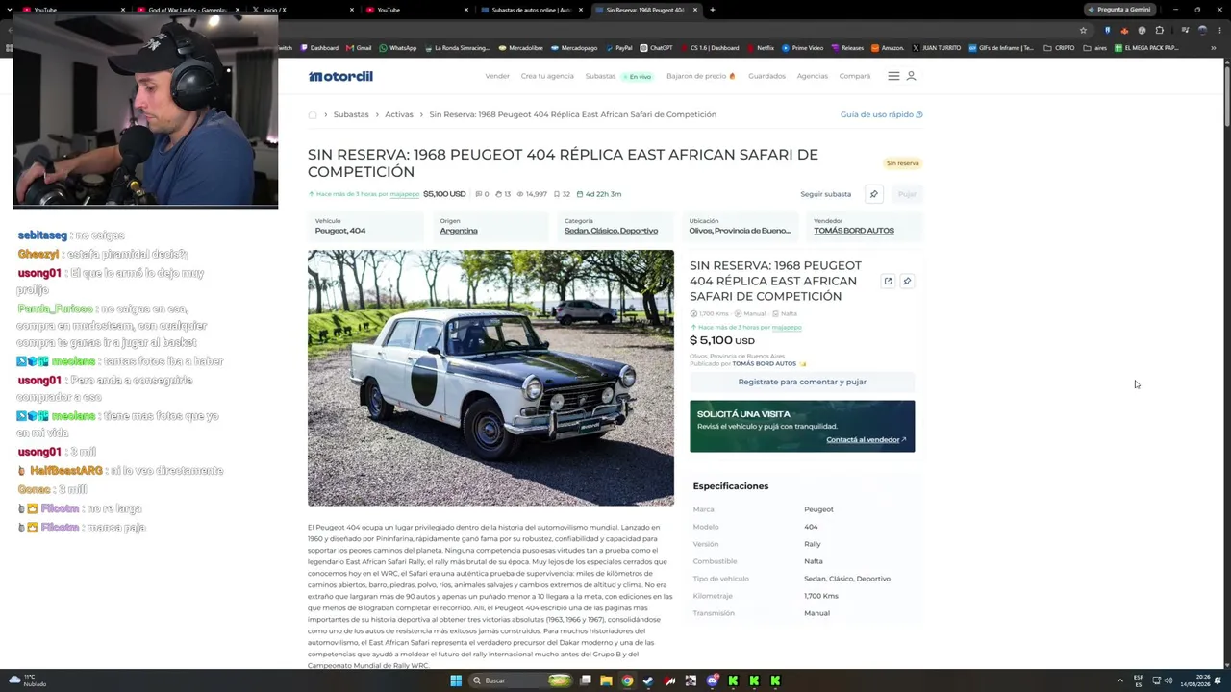Open the Agencias navigation item
1231x692 pixels.
[812, 76]
